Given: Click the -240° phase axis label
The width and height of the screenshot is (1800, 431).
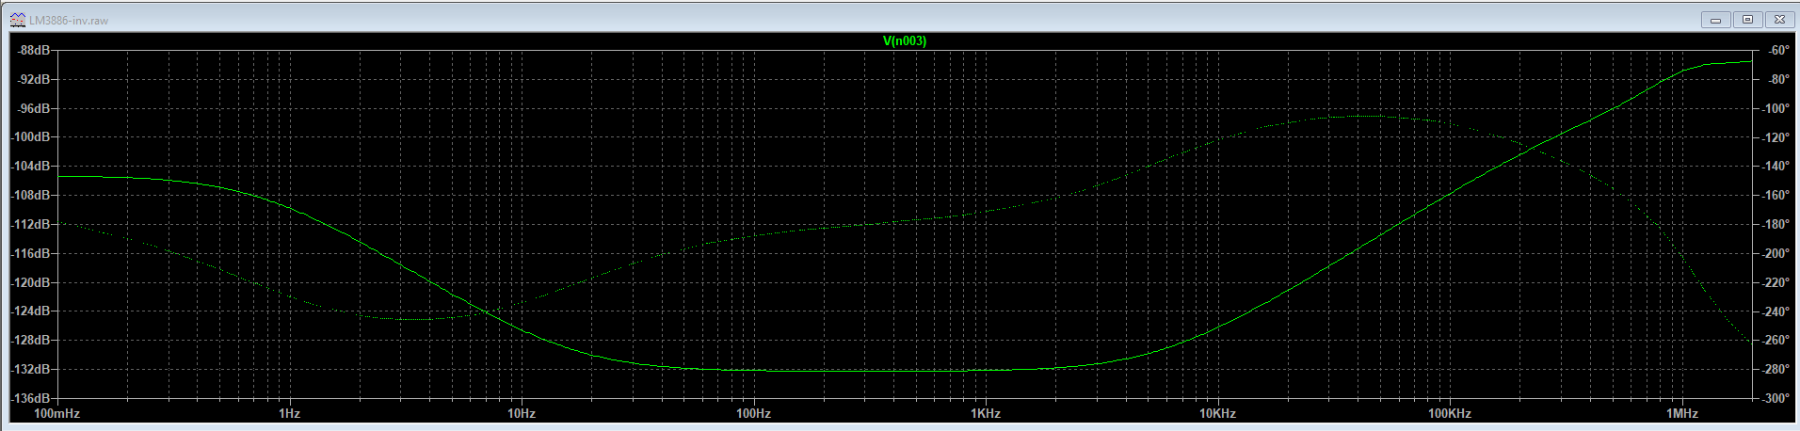Looking at the screenshot, I should point(1776,311).
